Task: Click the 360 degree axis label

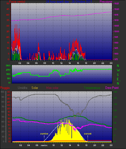Action: point(8,66)
